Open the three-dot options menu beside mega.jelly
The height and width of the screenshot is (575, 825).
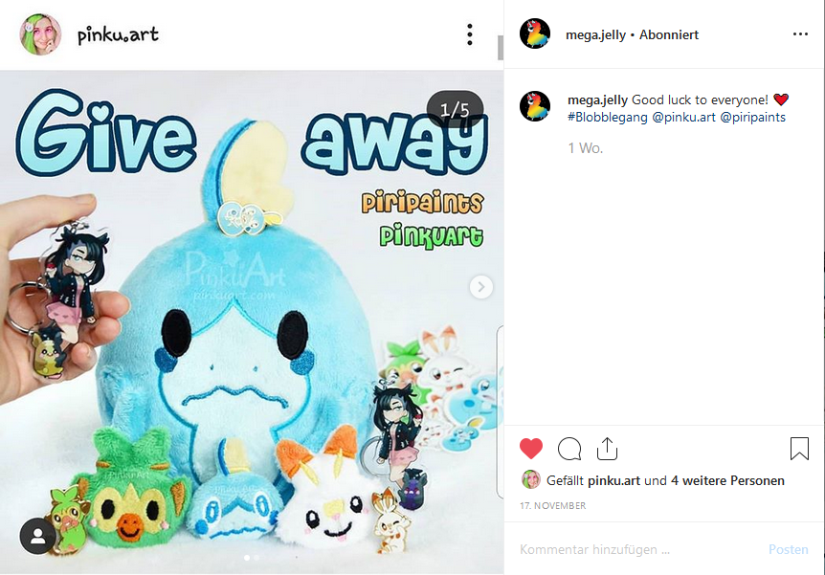tap(800, 34)
